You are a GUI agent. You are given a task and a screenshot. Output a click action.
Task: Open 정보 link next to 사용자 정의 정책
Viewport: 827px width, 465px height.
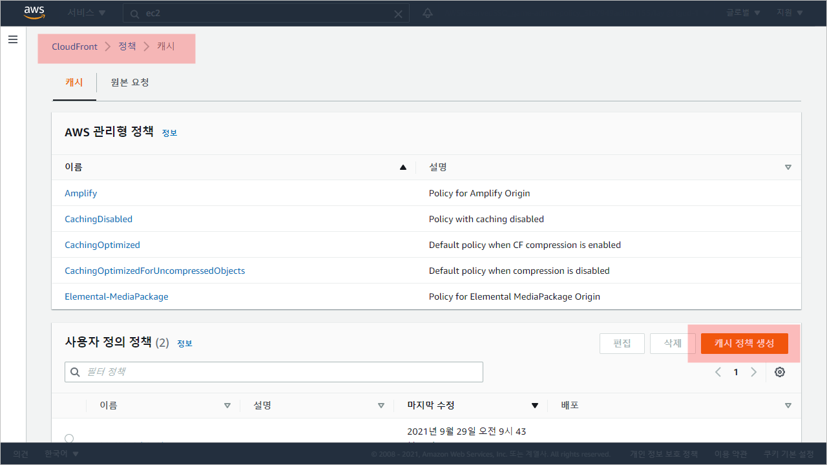[x=185, y=344]
